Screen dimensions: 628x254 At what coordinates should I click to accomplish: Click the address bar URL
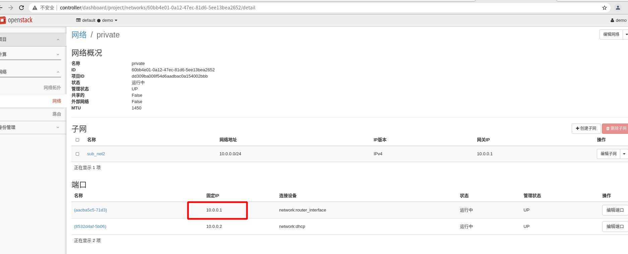coord(158,8)
